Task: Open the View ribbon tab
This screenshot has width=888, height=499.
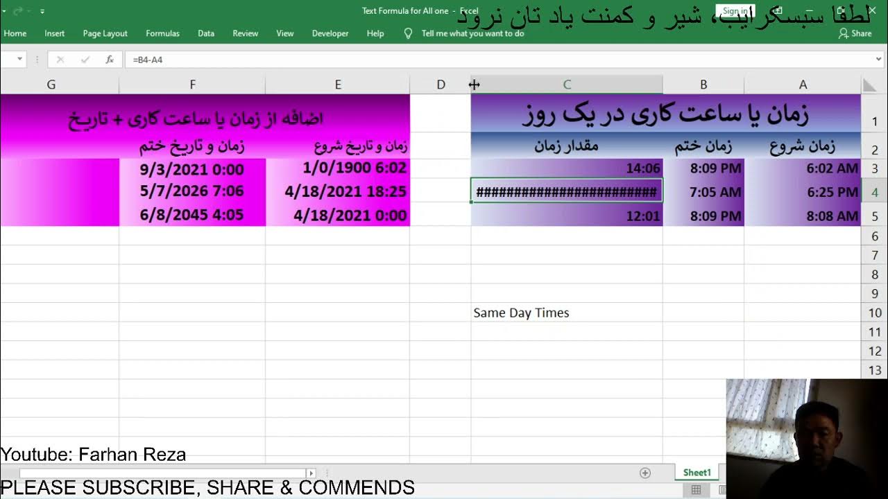Action: [284, 33]
